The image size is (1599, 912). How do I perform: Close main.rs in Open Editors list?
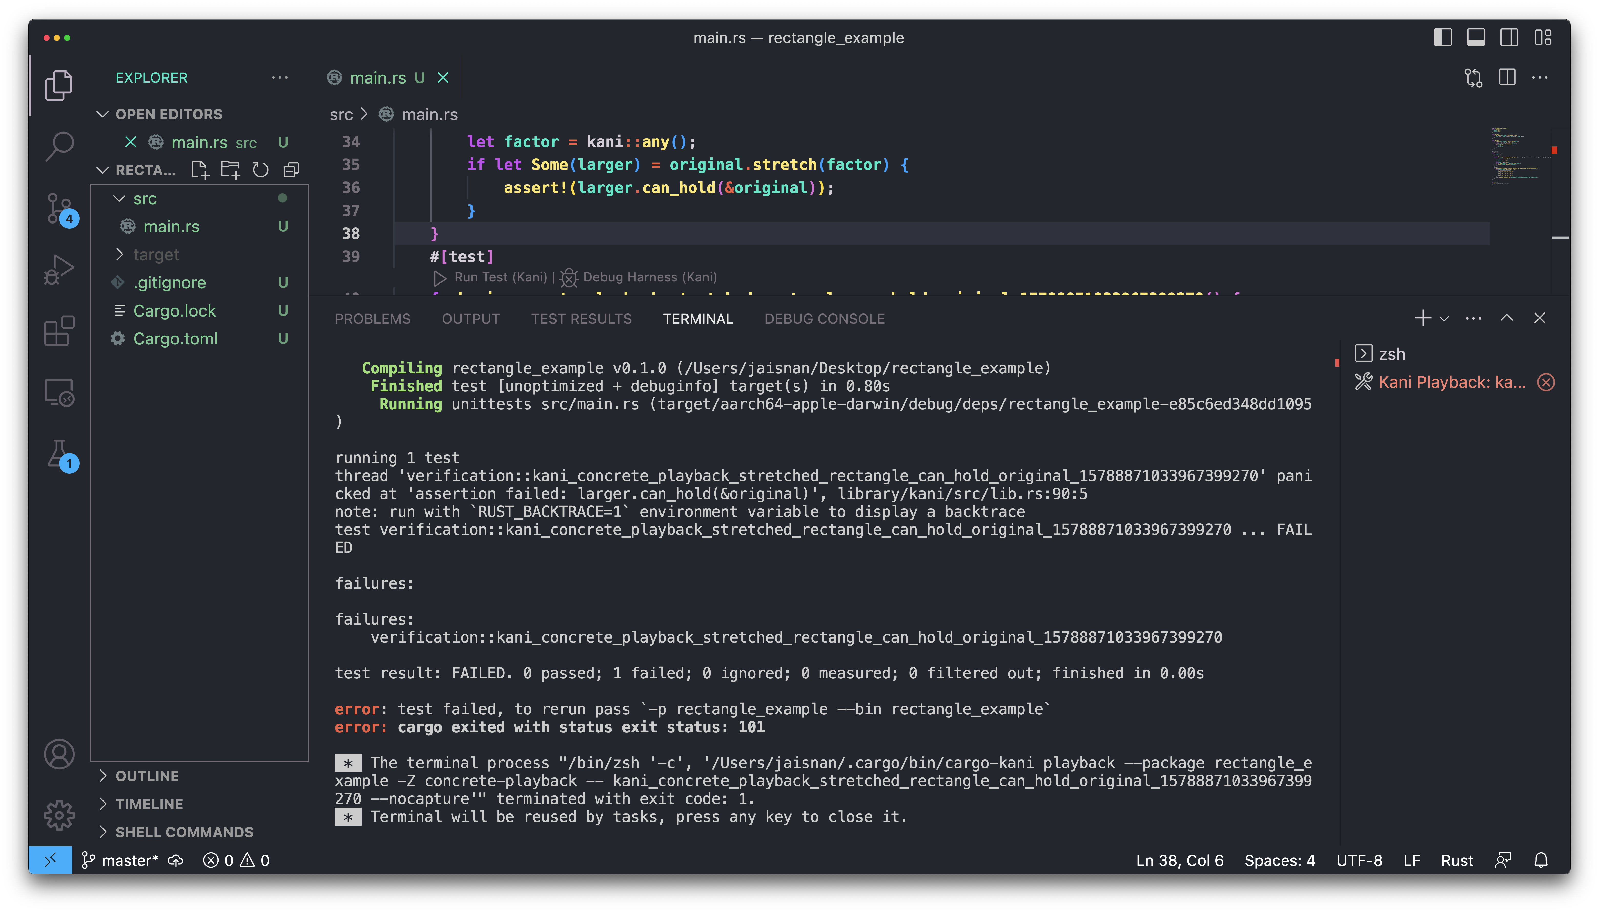coord(130,142)
